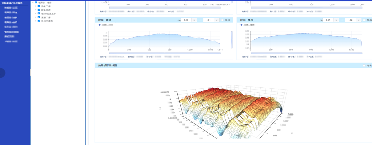Uncheck the 板形三维图 tree checkbox
372x145 pixels.
39,21
